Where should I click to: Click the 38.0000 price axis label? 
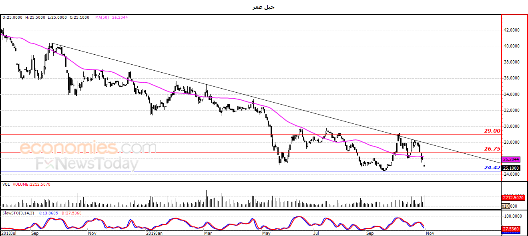[512, 62]
